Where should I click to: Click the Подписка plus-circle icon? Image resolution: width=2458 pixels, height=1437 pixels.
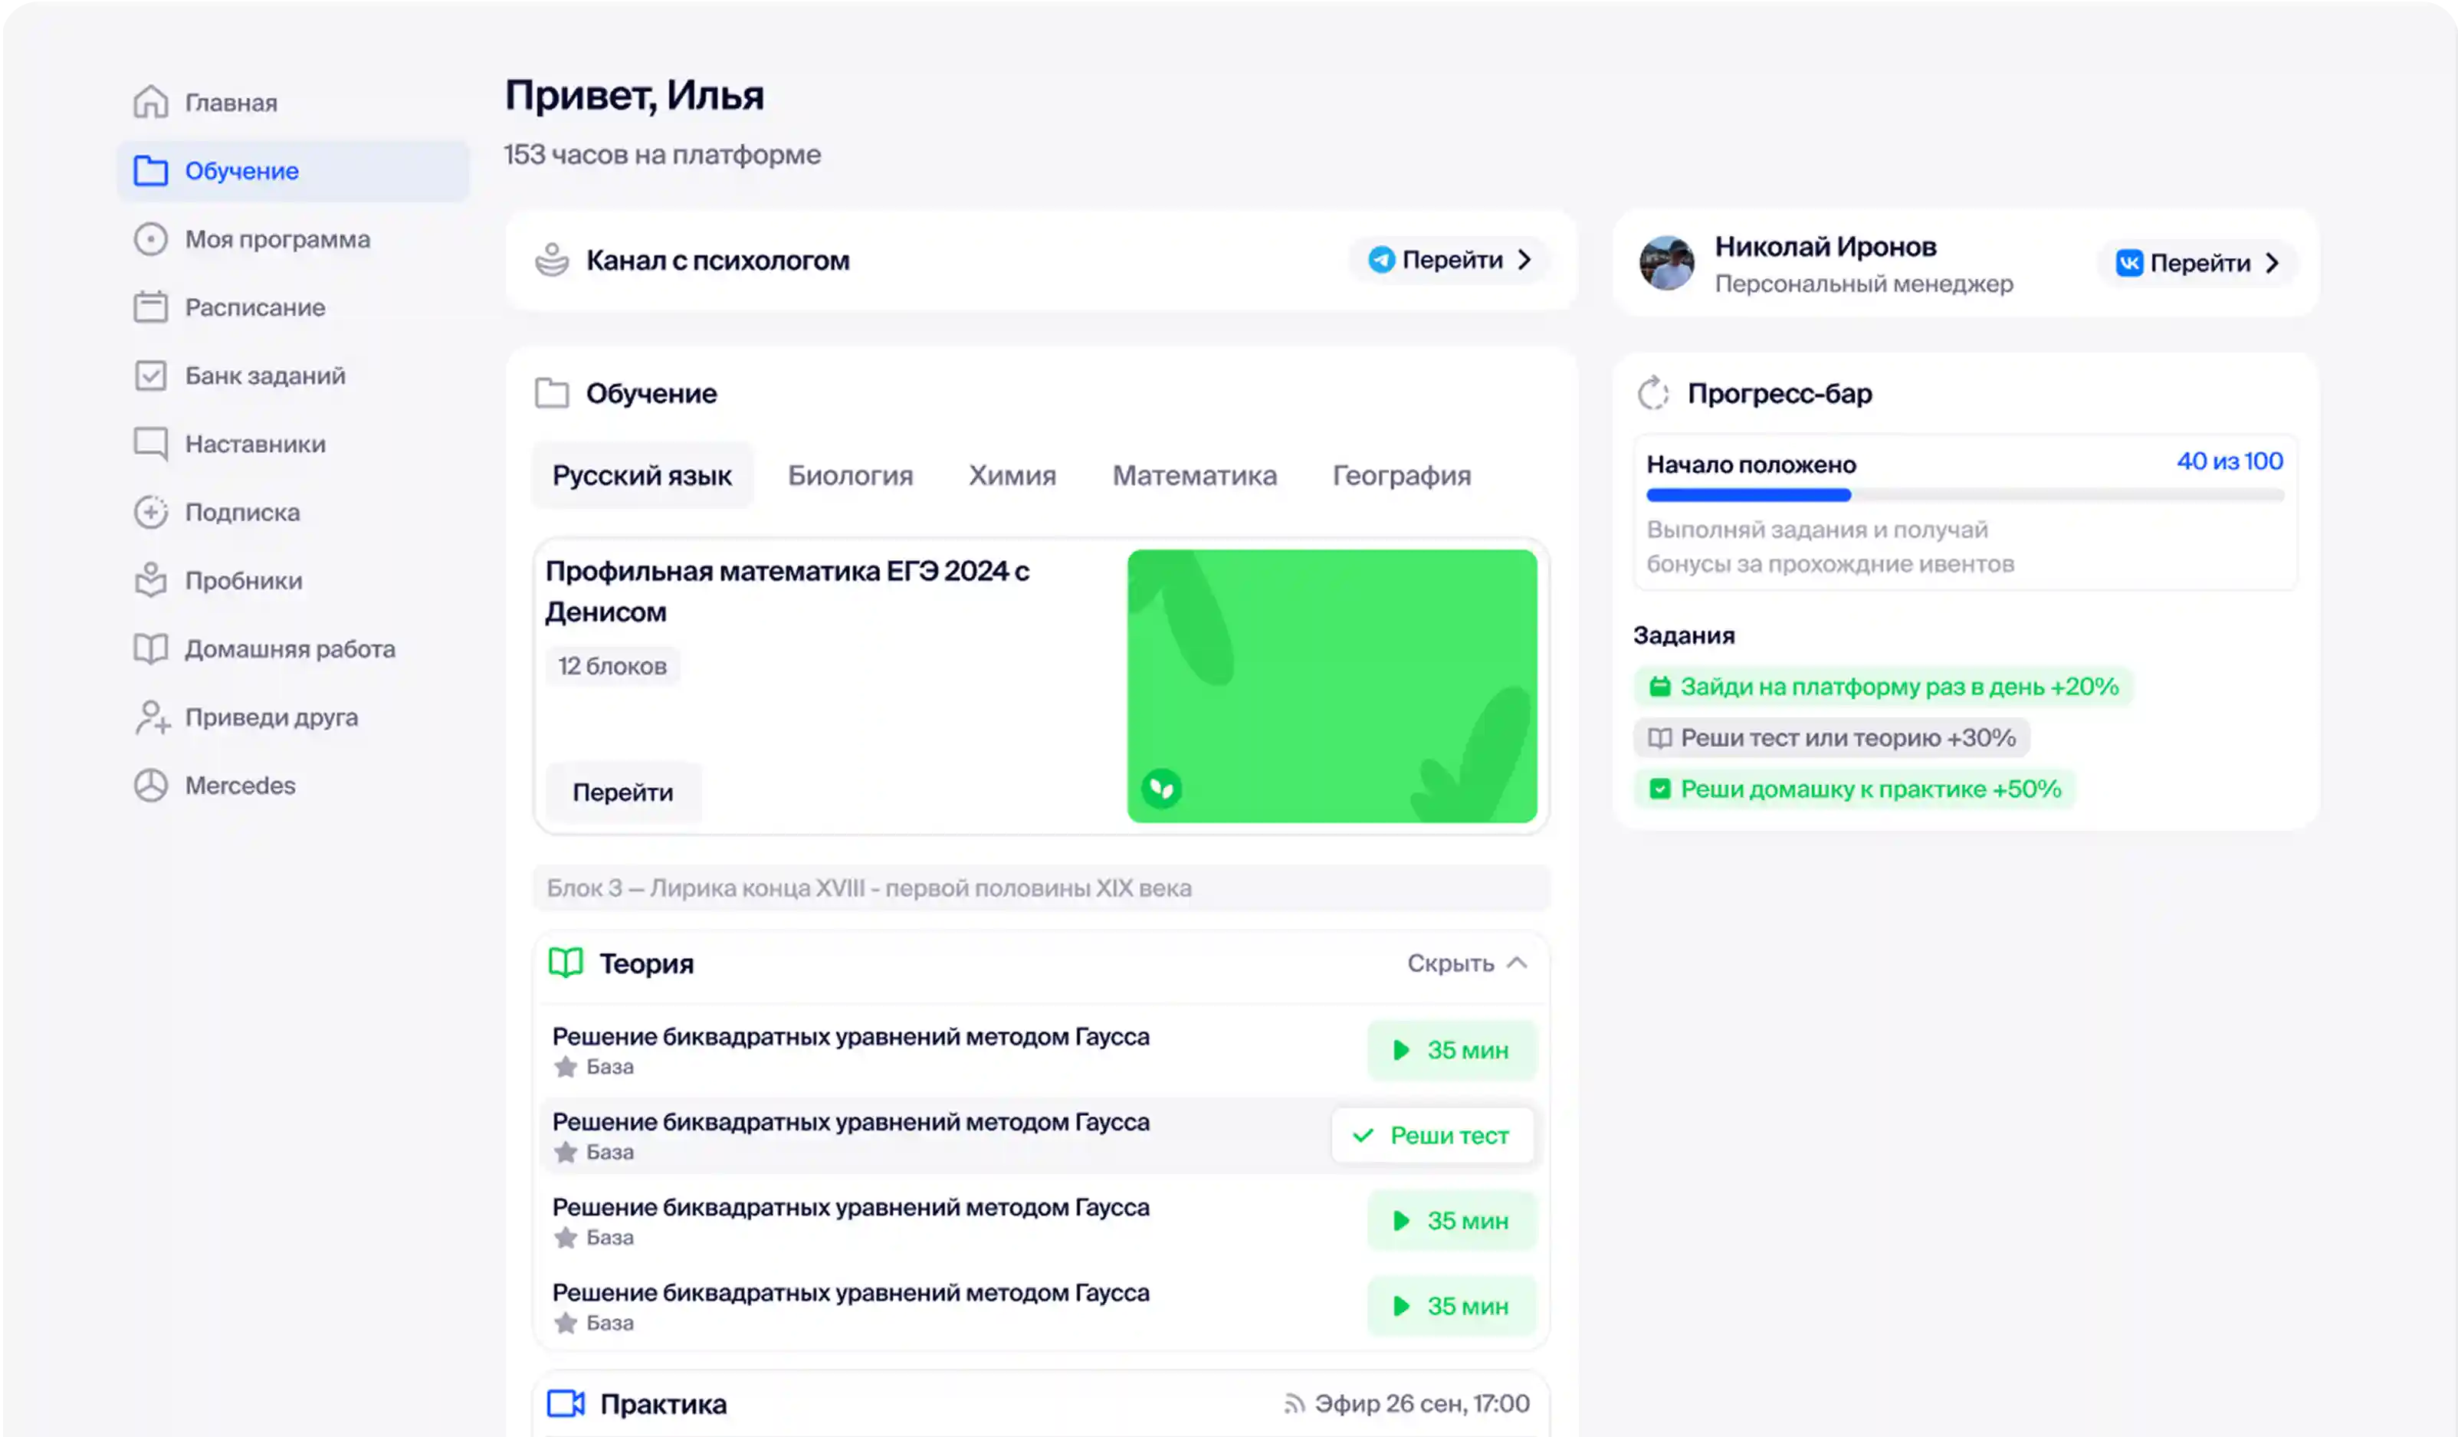(x=150, y=511)
